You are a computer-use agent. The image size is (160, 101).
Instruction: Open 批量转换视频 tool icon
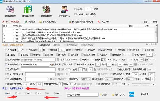(10, 10)
